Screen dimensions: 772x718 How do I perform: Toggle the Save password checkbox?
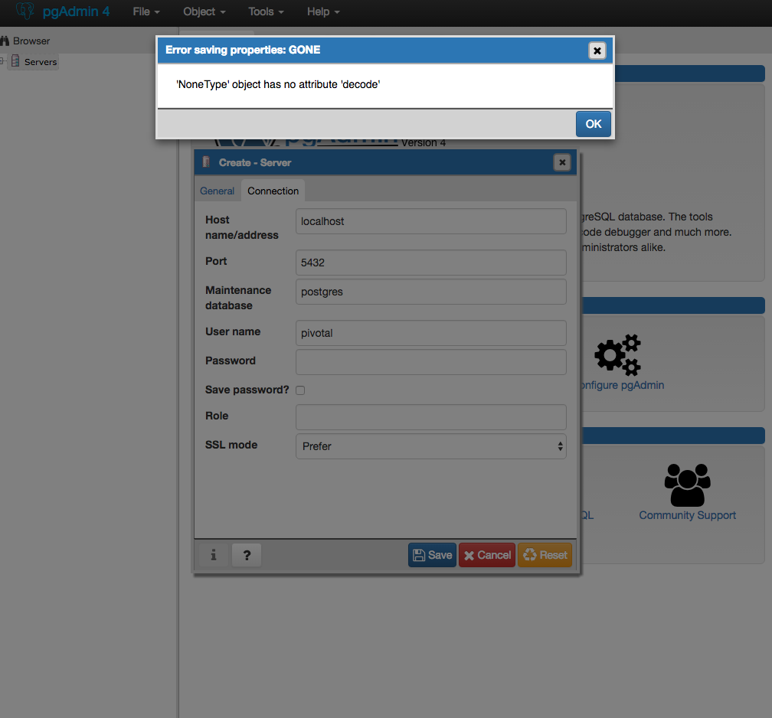pos(300,390)
